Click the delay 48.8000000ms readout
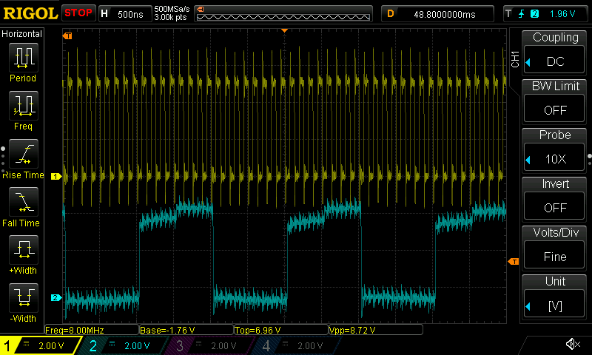The image size is (592, 355). (445, 15)
